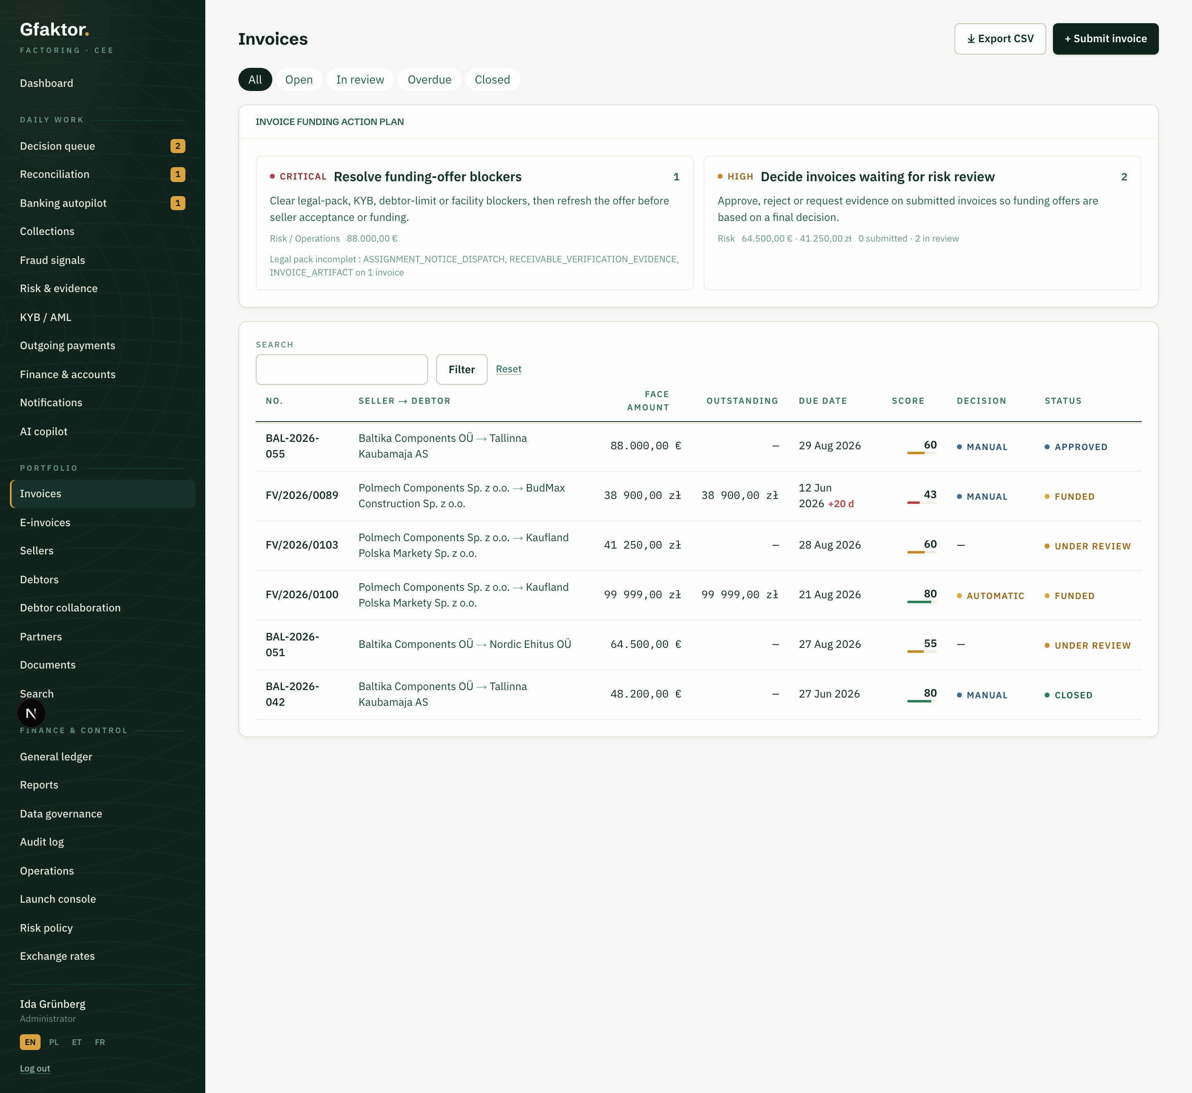Screen dimensions: 1192x1093
Task: Open the round N avatar badge
Action: 31,713
